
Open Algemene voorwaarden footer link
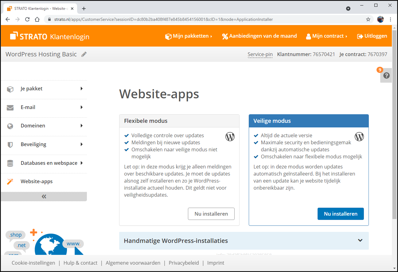click(133, 263)
